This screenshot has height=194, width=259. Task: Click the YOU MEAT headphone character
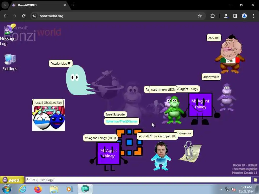point(161,156)
